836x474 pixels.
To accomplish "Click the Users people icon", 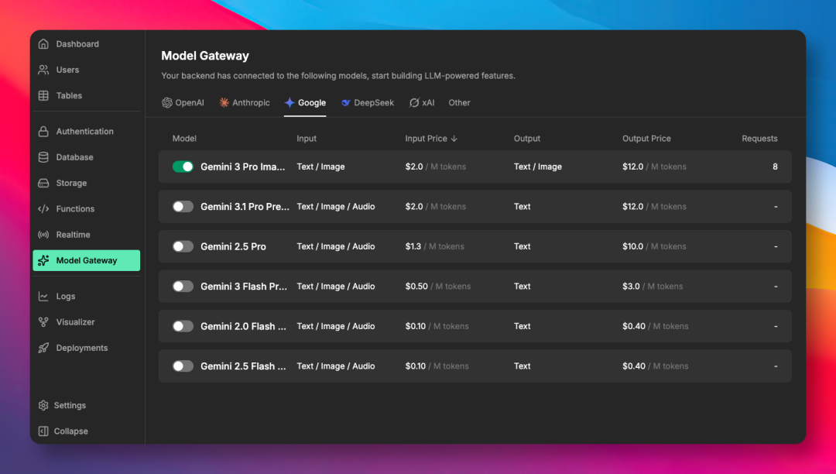I will pyautogui.click(x=43, y=70).
